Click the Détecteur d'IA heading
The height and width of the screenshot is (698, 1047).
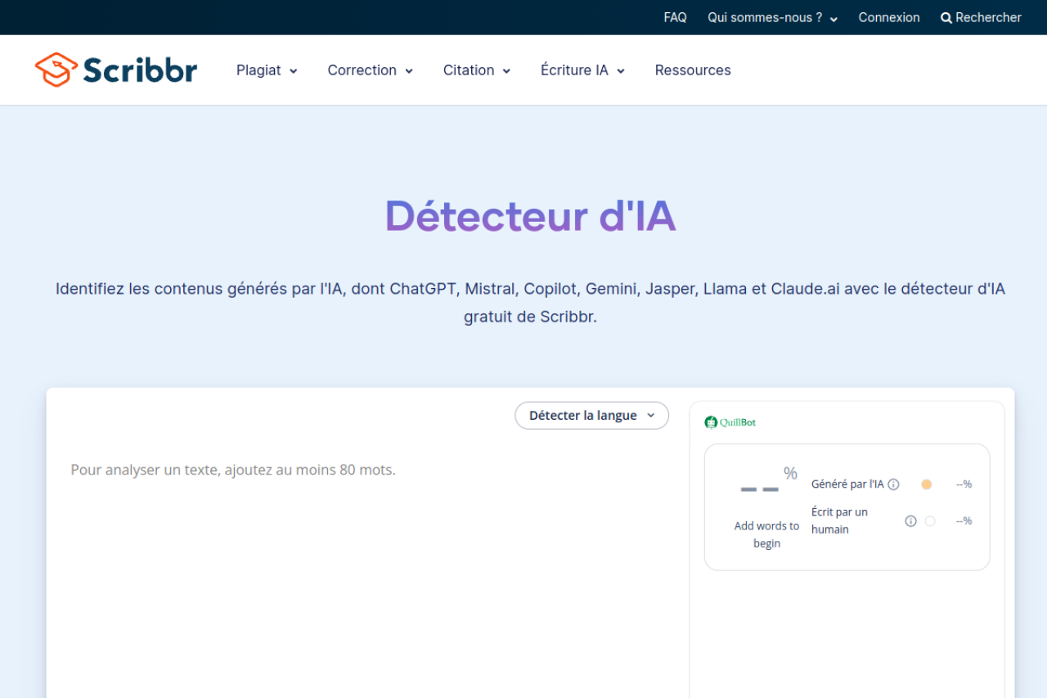coord(530,216)
